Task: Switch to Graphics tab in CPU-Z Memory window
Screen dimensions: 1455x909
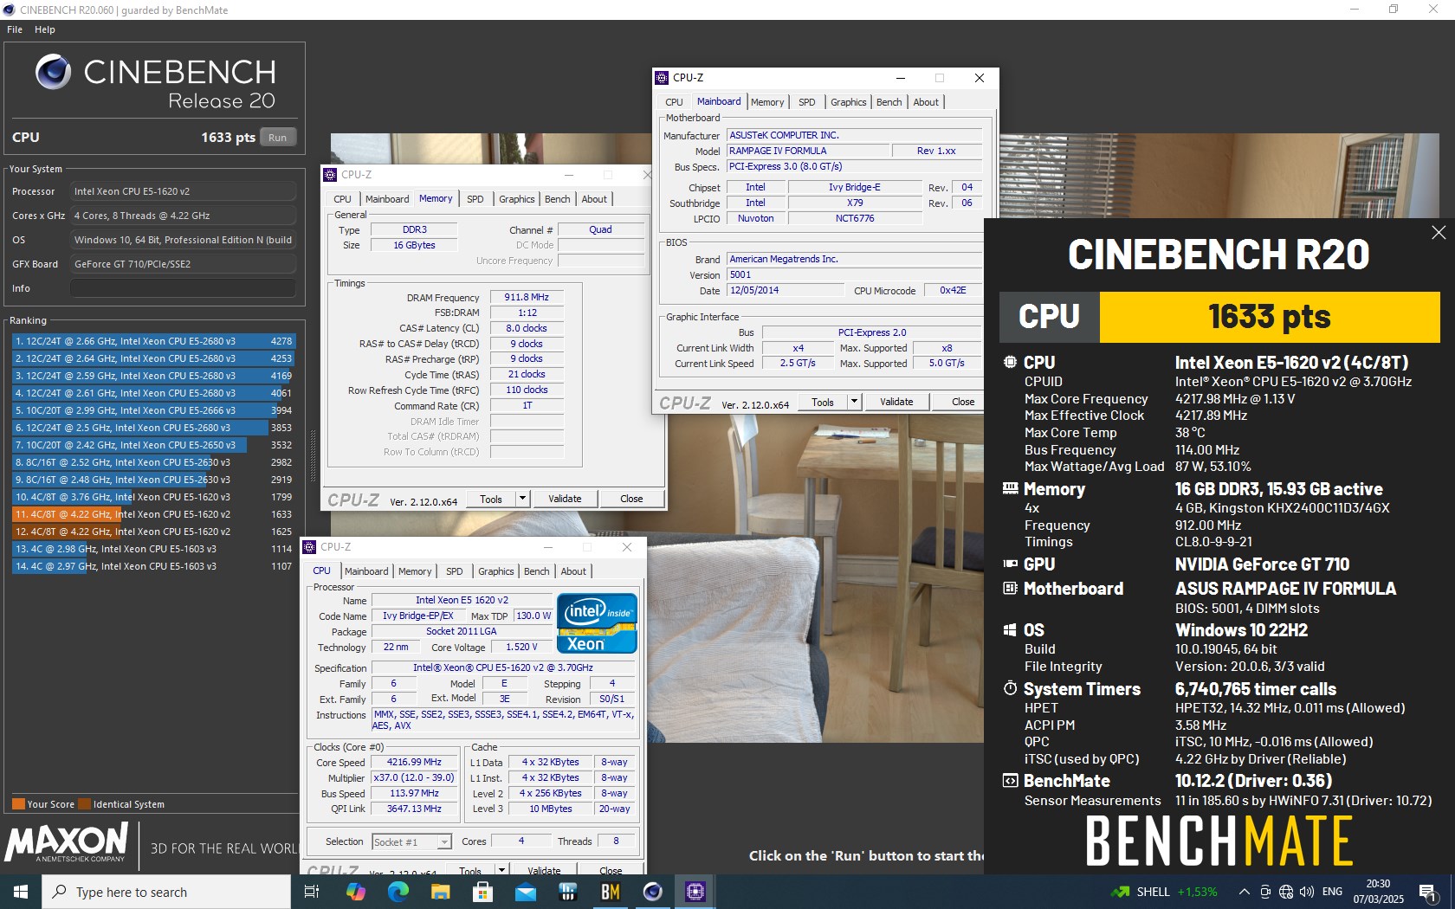Action: (517, 199)
